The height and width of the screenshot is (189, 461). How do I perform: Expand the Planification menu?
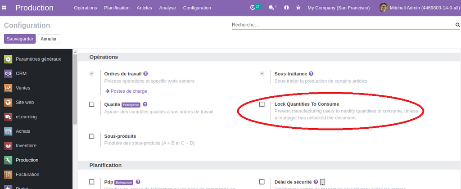(117, 8)
